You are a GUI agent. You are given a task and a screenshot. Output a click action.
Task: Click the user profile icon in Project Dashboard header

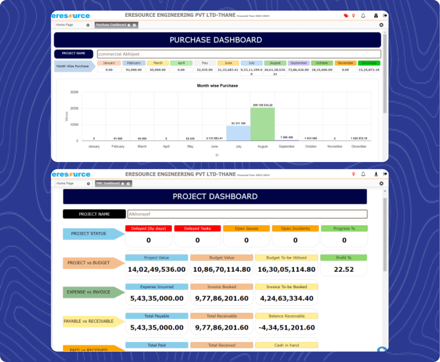(x=376, y=174)
